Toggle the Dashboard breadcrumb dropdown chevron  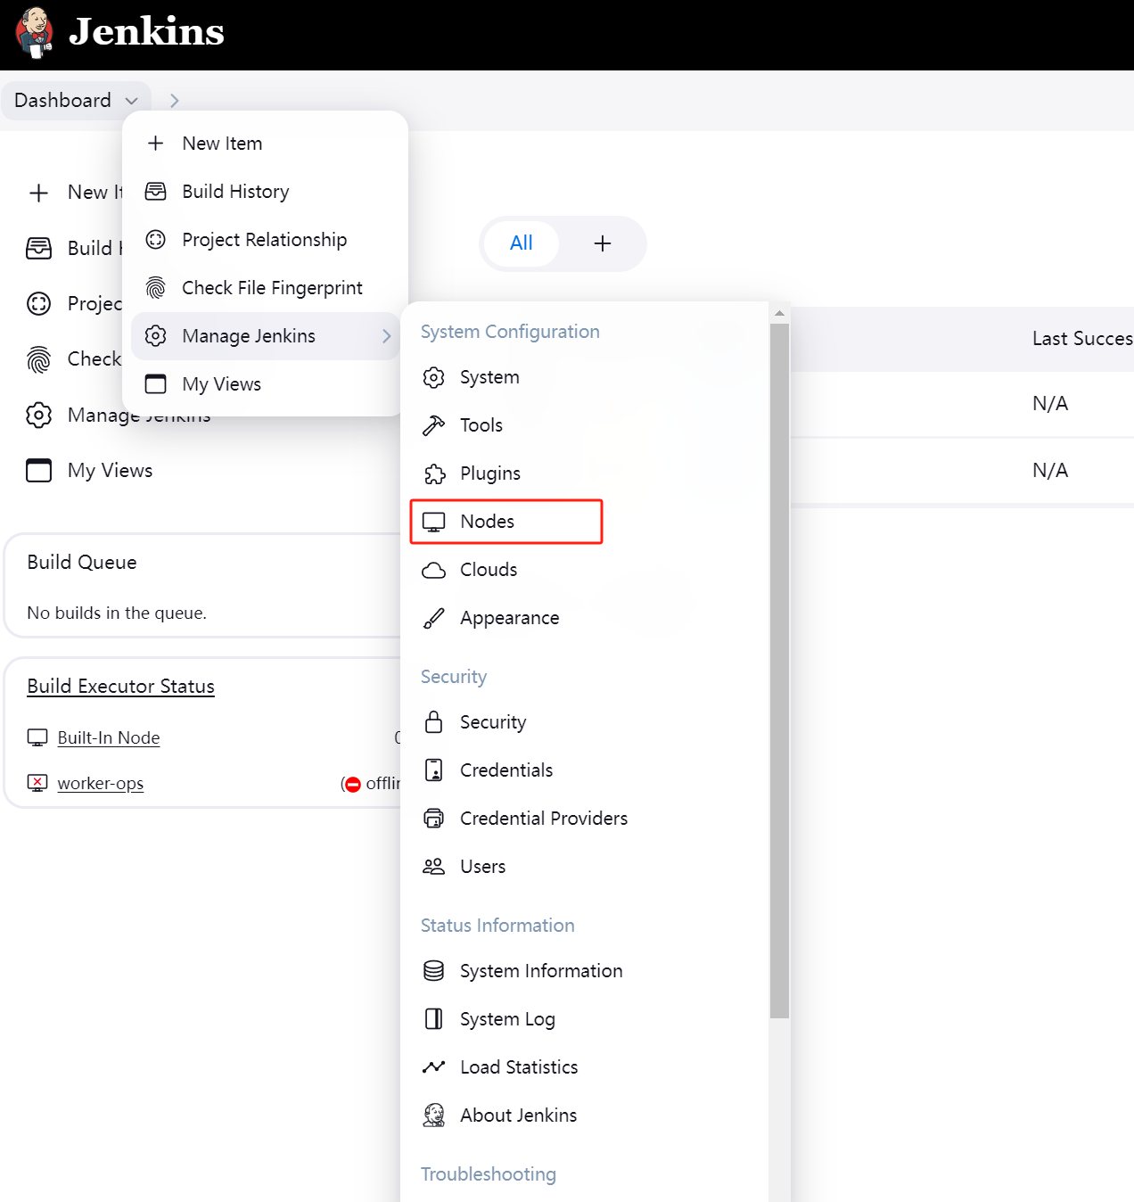click(132, 101)
